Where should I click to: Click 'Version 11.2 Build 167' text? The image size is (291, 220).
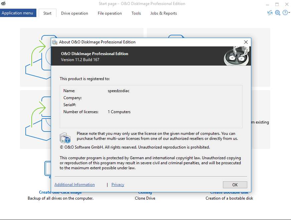[x=80, y=60]
